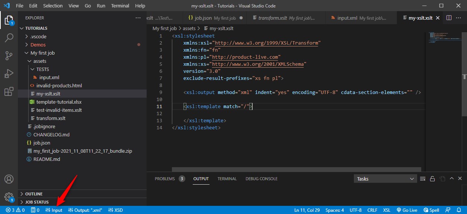Open the Accounts menu icon
Viewport: 467px width, 214px height.
pos(9,179)
